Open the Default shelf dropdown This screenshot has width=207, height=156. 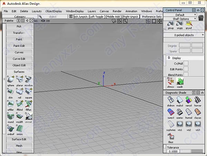pyautogui.click(x=180, y=14)
